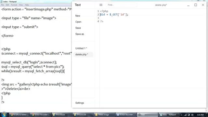
Task: Switch to the Untitled 1 * document
Action: 81,48
